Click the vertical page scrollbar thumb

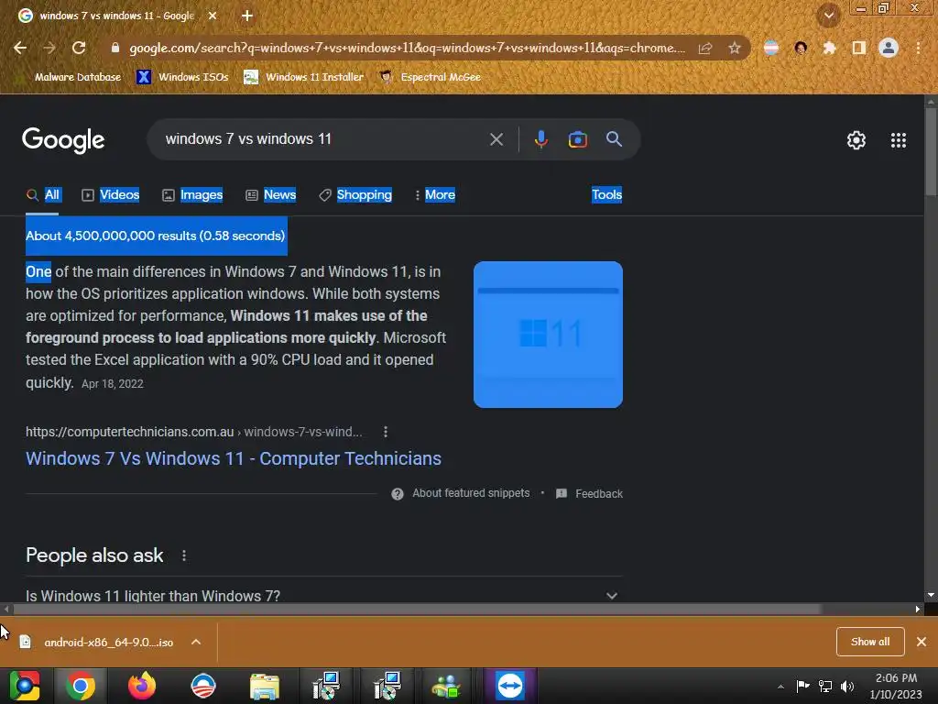(931, 150)
